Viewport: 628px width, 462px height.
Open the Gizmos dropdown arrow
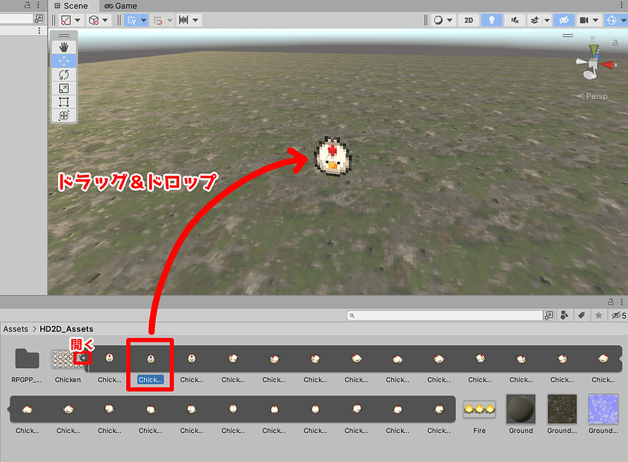tap(624, 20)
